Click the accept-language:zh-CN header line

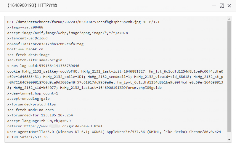39,121
